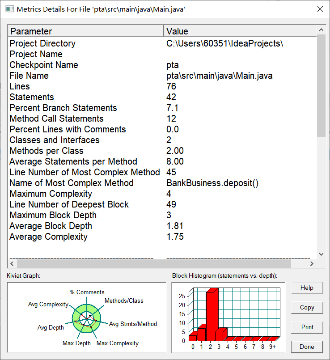Click the Value column header
Screen dimensions: 330x360
click(240, 31)
